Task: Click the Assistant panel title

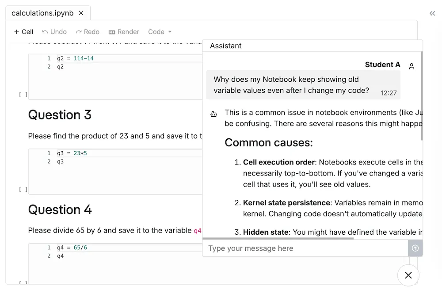Action: coord(225,46)
